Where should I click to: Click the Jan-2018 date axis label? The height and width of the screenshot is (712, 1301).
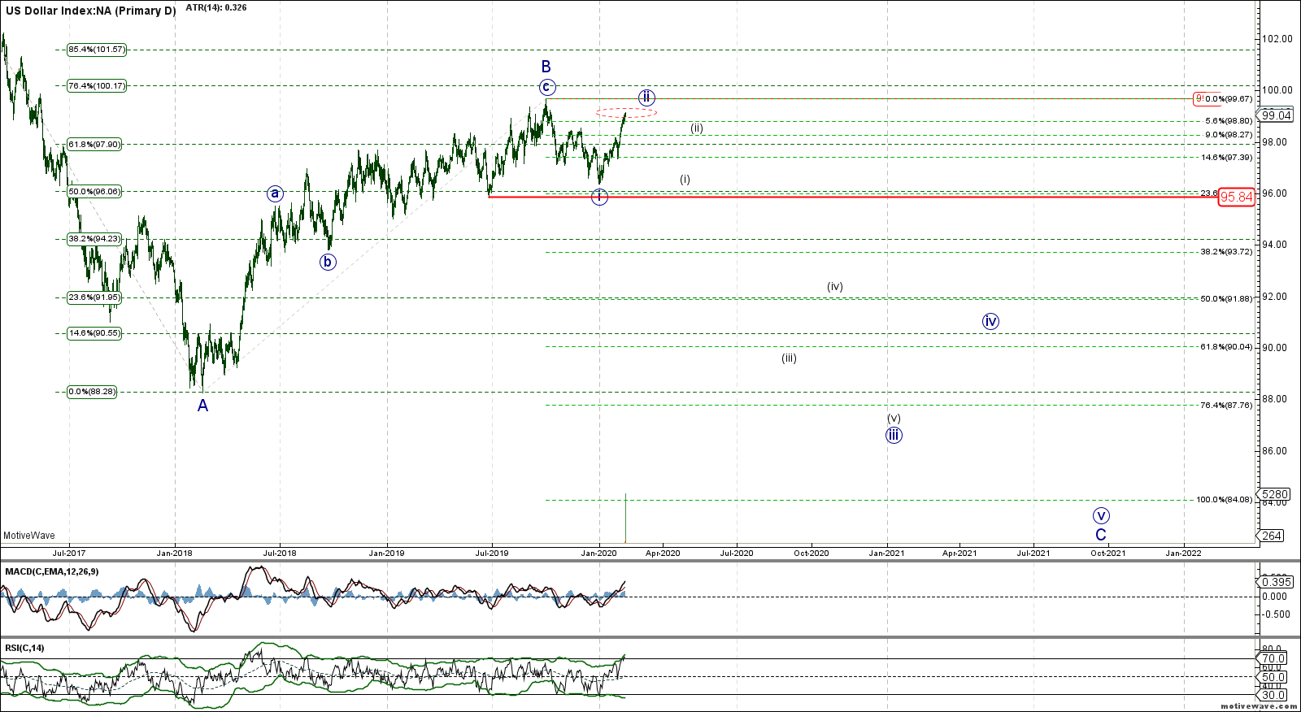click(x=175, y=554)
